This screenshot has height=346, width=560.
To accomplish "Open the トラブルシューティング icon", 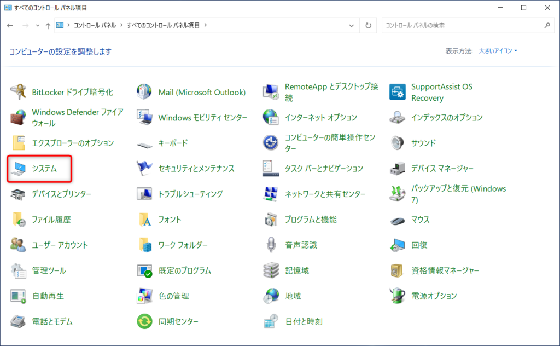I will coord(144,194).
